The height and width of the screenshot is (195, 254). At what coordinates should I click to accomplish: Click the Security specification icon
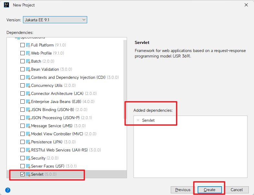click(28, 158)
